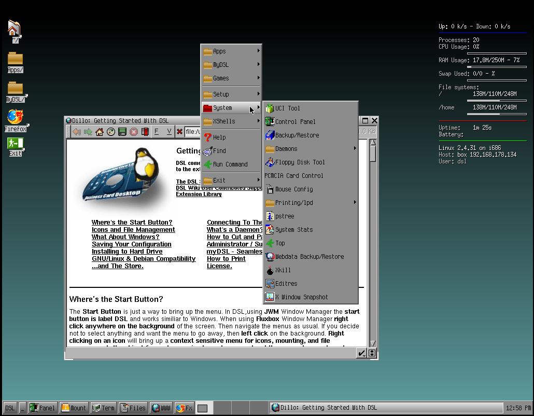Start Backup/Restore from the System submenu
The width and height of the screenshot is (534, 416).
pyautogui.click(x=311, y=135)
